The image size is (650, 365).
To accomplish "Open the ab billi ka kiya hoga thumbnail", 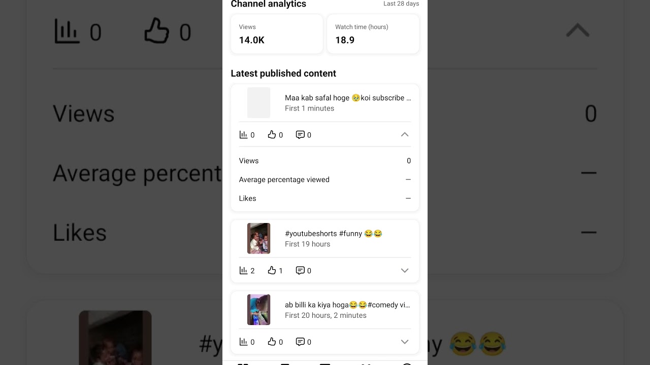I will (x=259, y=310).
